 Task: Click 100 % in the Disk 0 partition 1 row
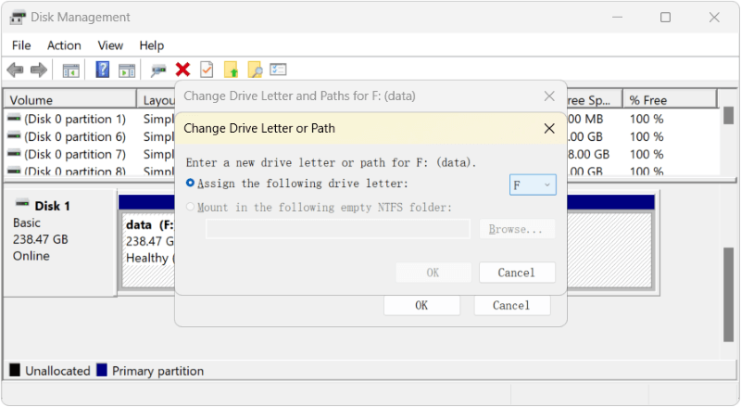[647, 119]
